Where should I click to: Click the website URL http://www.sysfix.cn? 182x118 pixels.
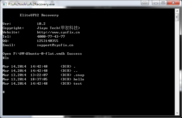(x=58, y=32)
